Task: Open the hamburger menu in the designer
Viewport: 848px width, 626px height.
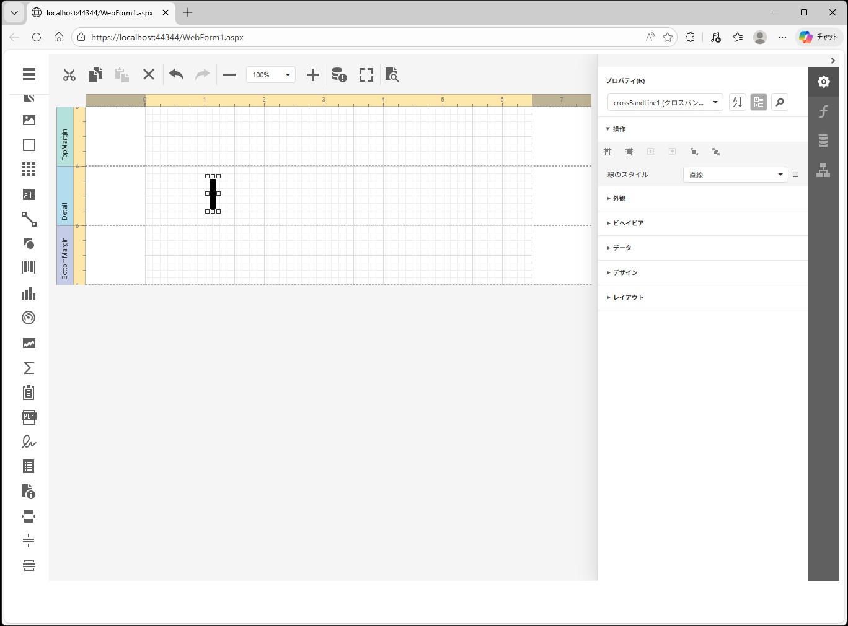Action: (29, 74)
